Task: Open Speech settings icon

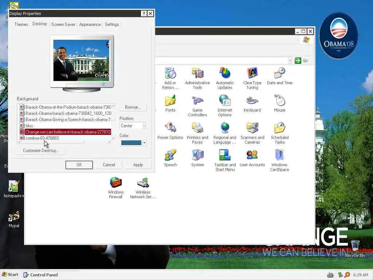Action: pyautogui.click(x=170, y=158)
